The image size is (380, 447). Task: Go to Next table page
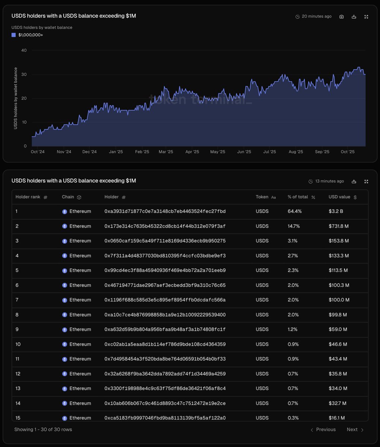pyautogui.click(x=355, y=429)
